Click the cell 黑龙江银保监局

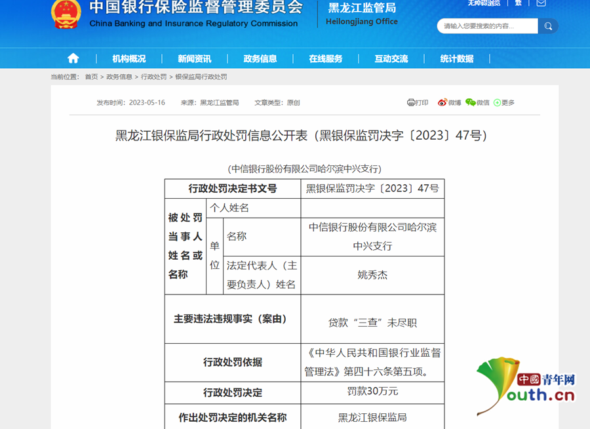click(x=372, y=417)
